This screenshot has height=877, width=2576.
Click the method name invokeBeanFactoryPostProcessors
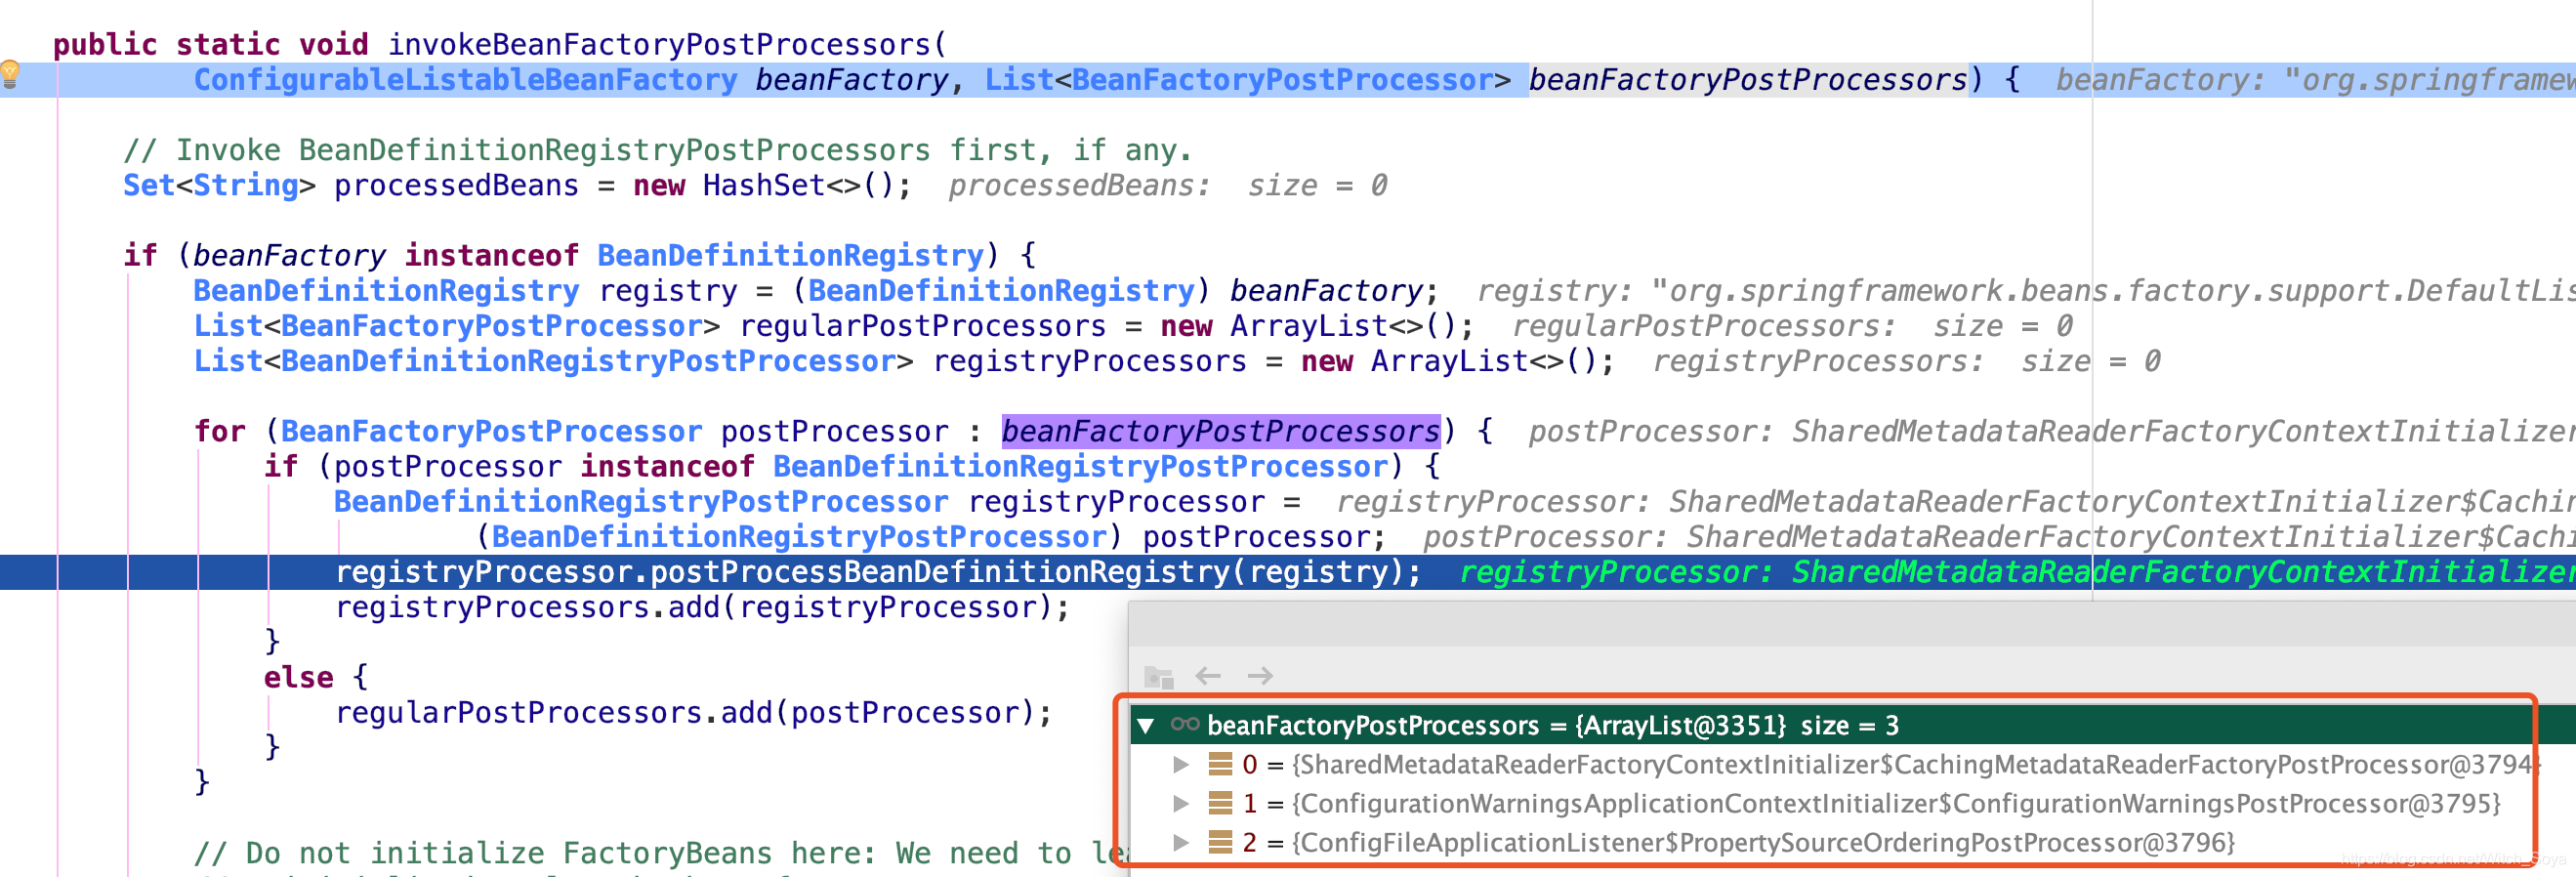pyautogui.click(x=659, y=45)
